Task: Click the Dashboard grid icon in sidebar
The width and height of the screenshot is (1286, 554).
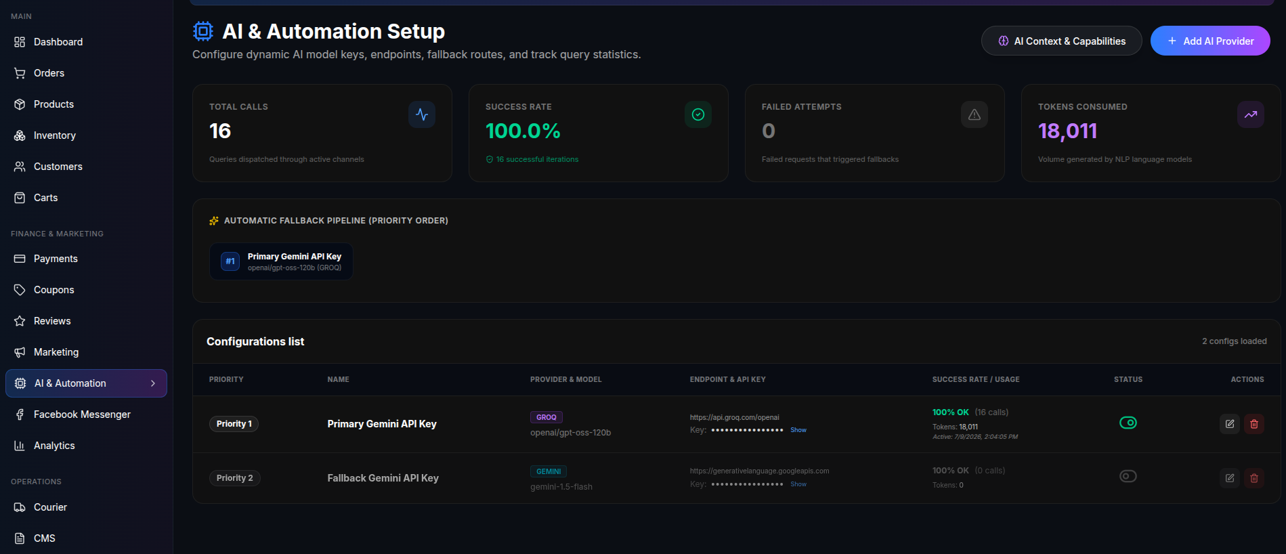Action: pos(20,42)
